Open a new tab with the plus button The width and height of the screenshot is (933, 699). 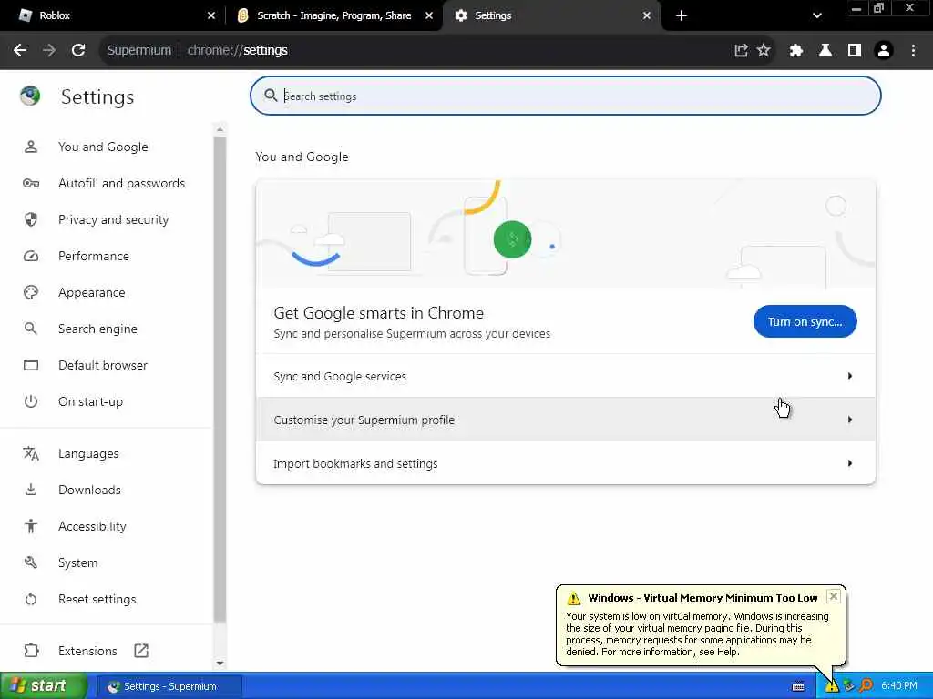(682, 15)
